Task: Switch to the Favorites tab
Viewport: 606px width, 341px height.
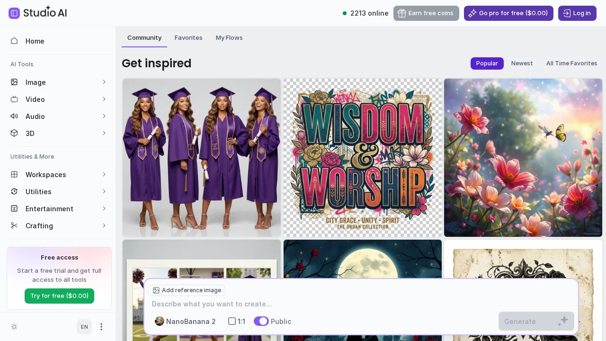Action: coord(188,38)
